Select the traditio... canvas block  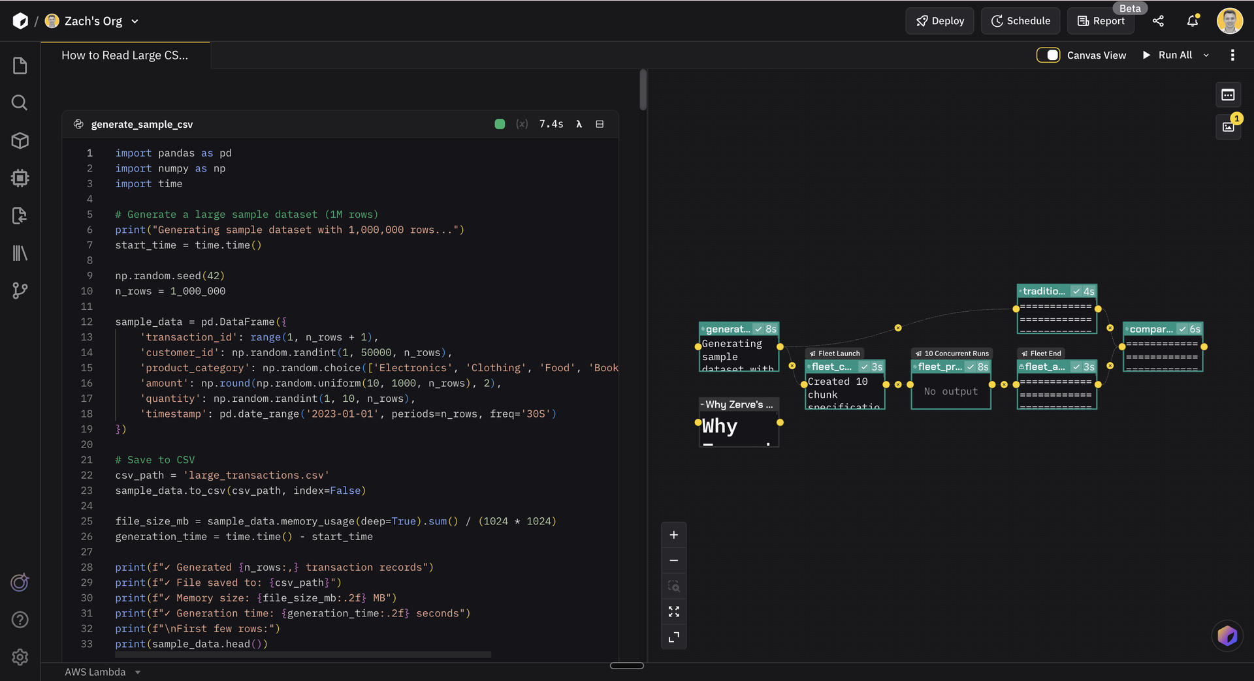tap(1057, 309)
